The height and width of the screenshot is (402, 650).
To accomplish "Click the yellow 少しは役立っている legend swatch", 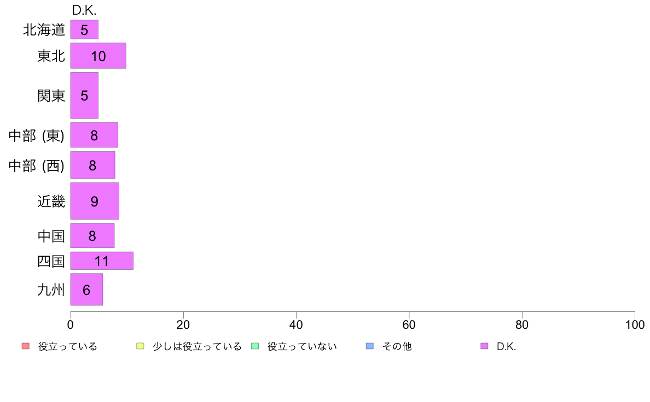I will coord(140,346).
